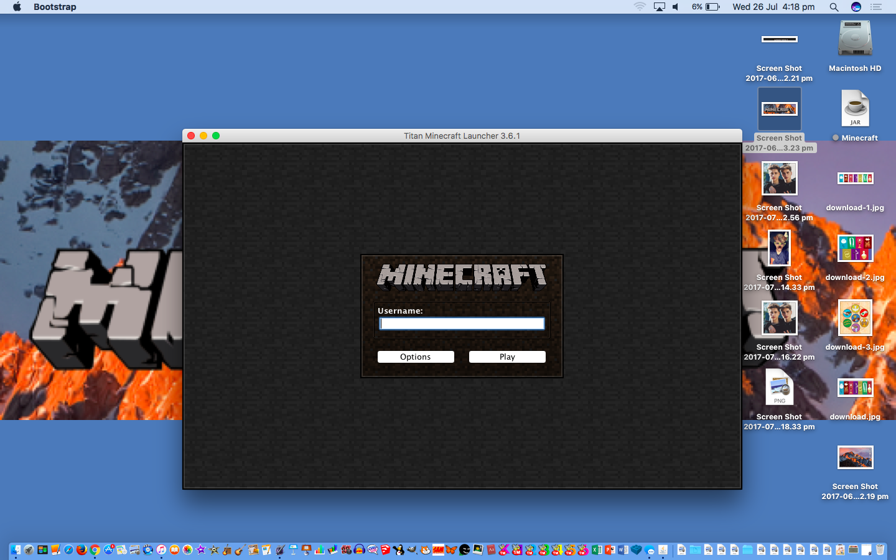Click the orange butterfly Dock icon
The height and width of the screenshot is (560, 896).
click(x=451, y=549)
